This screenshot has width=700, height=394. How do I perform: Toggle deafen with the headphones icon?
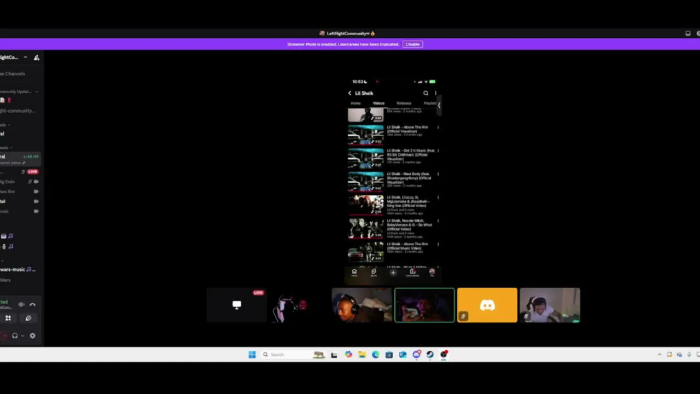(15, 336)
